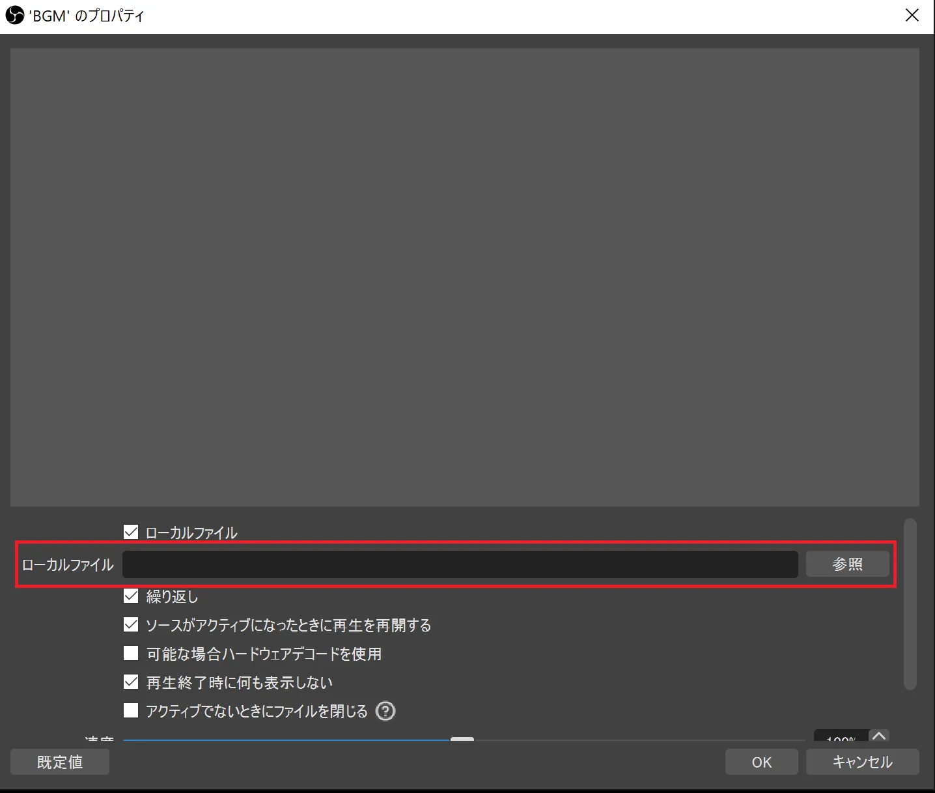935x793 pixels.
Task: Confirm with the OK button
Action: click(761, 762)
